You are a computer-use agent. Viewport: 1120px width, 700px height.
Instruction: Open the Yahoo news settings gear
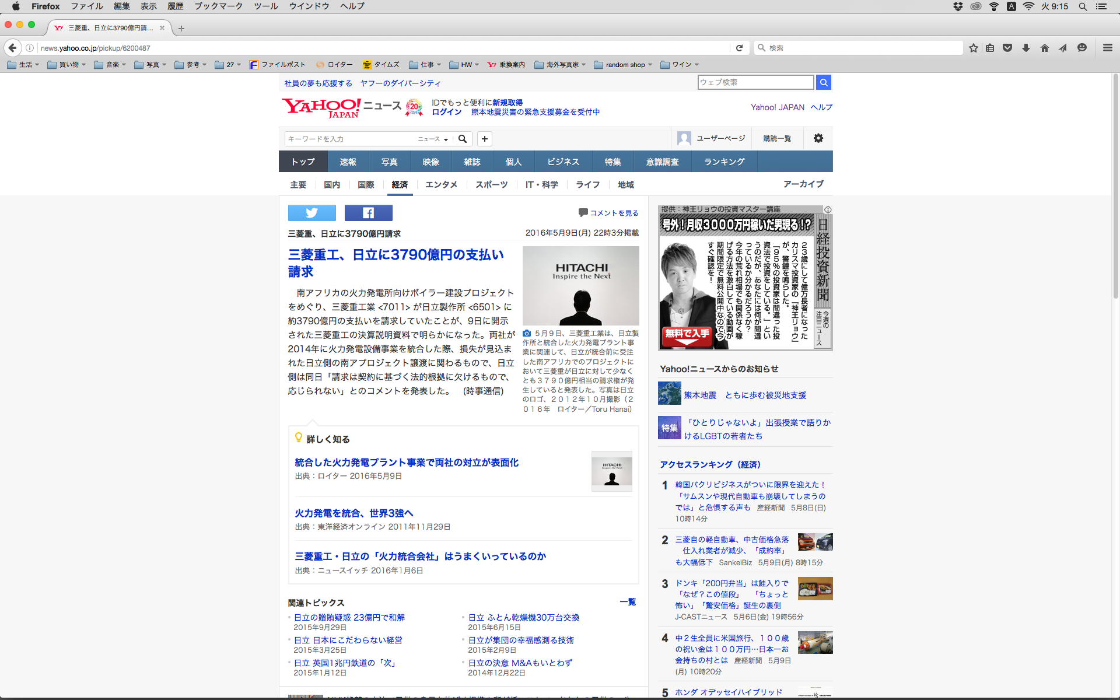(x=818, y=138)
